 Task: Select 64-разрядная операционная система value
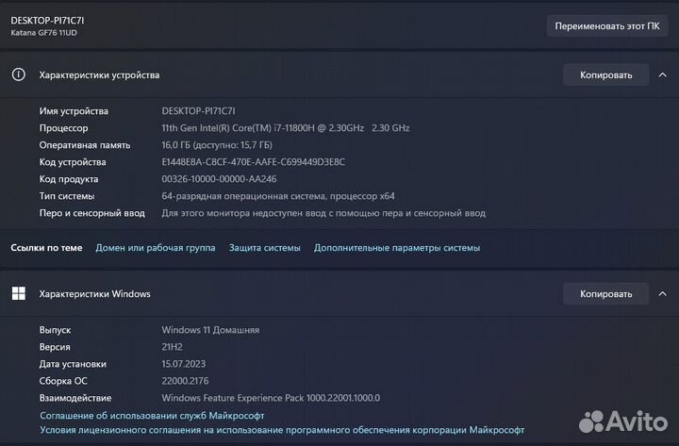(278, 196)
